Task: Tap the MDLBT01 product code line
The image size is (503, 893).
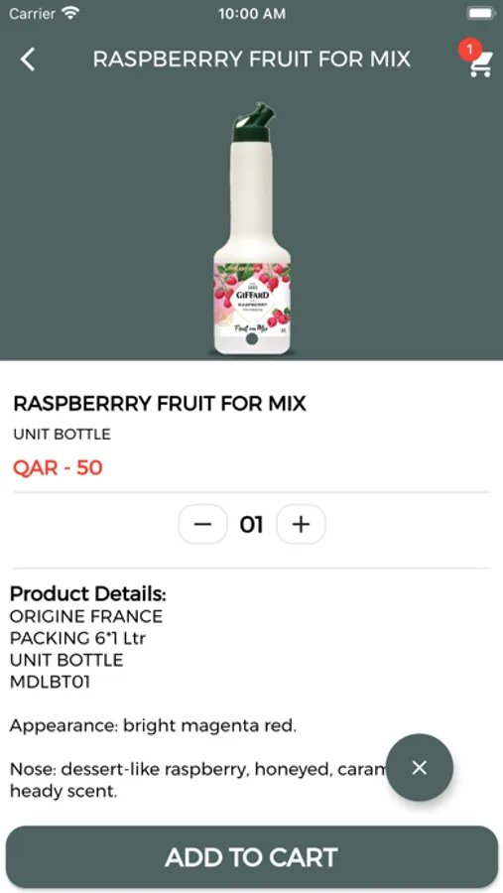Action: coord(51,682)
